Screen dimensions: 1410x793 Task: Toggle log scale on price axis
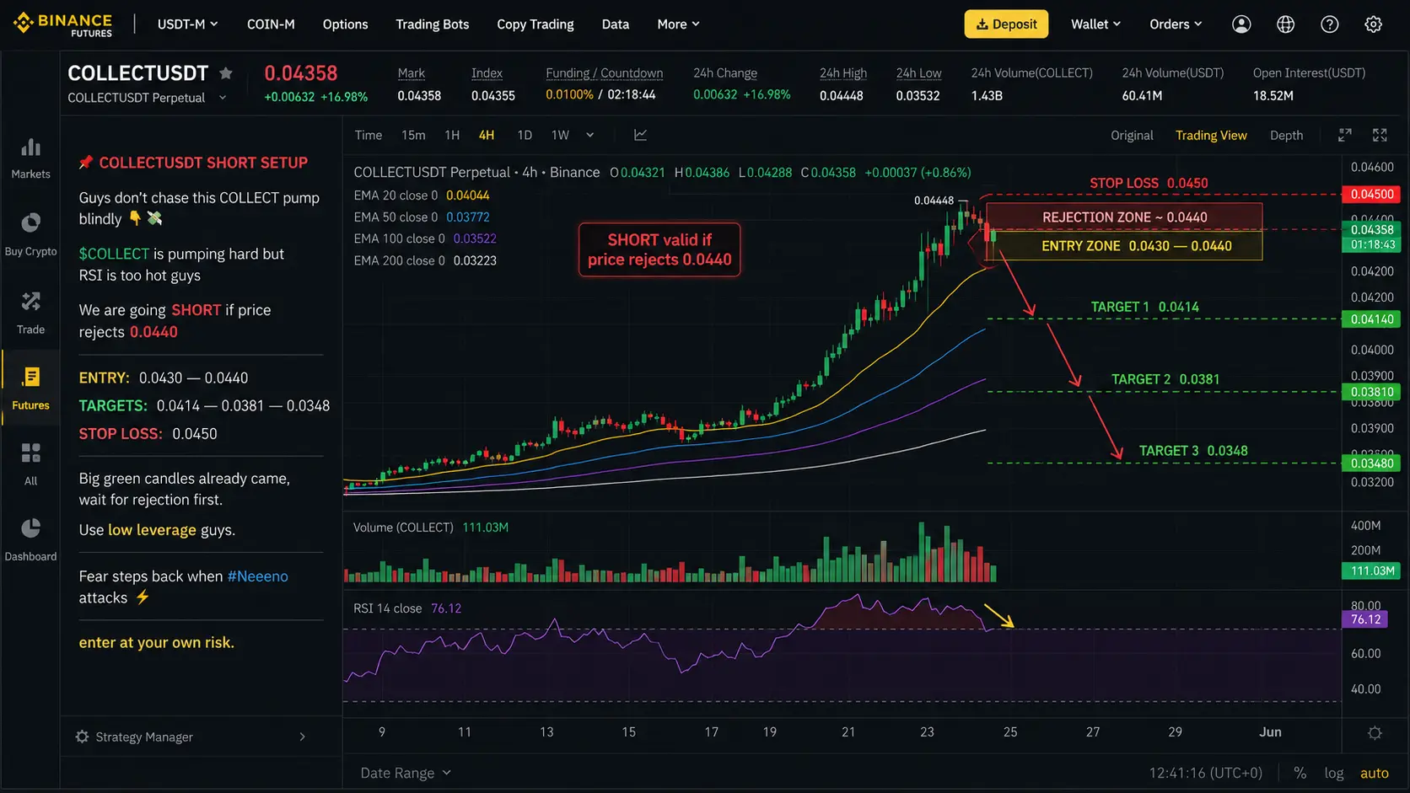click(x=1334, y=773)
